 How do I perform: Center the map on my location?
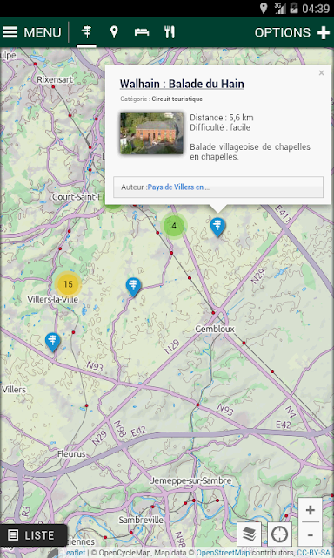coord(280,534)
